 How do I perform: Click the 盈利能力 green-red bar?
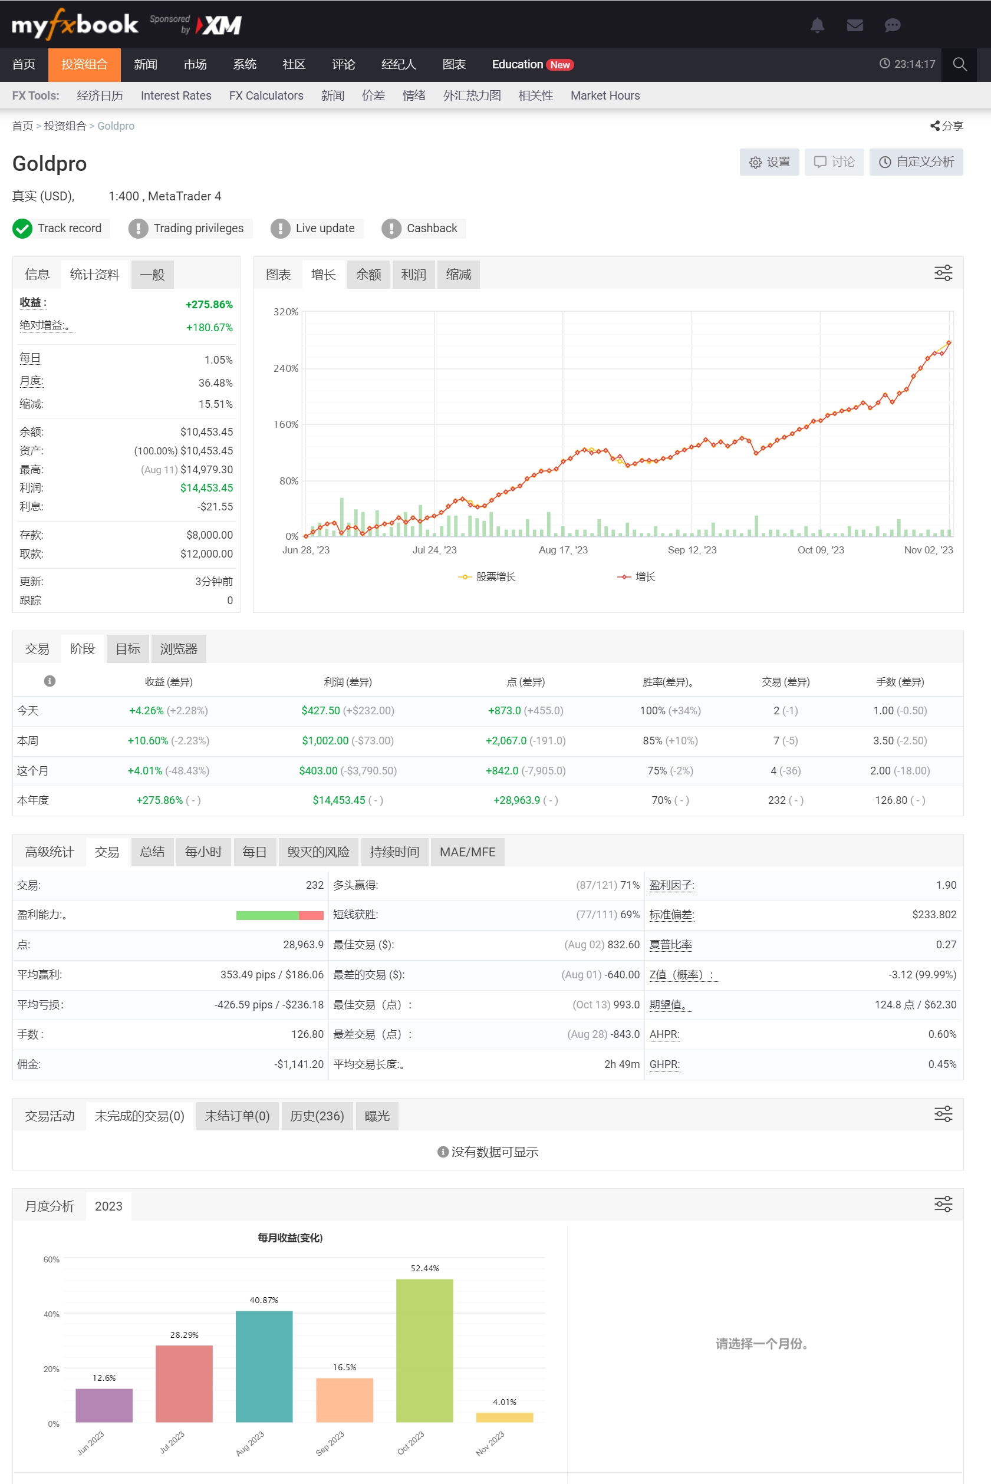click(280, 915)
